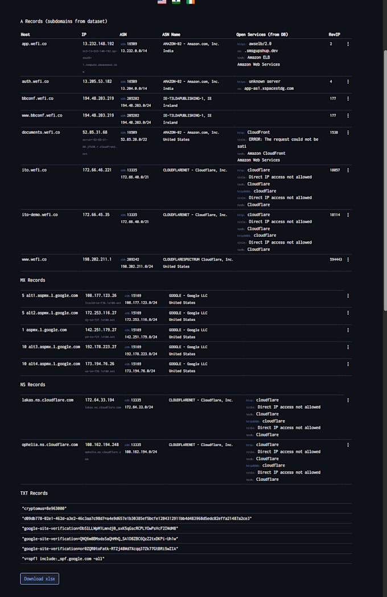Open kebab menu for lakas.ns.cloudflare.com
Viewport: 387px width, 597px height.
tap(348, 401)
